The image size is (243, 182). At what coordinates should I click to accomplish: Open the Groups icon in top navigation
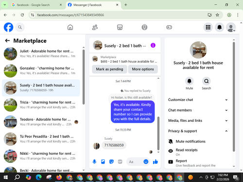(144, 27)
